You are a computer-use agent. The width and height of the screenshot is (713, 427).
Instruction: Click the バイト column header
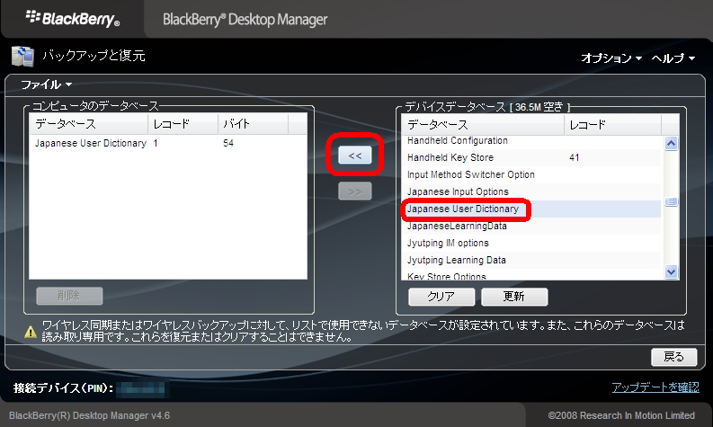tap(254, 124)
